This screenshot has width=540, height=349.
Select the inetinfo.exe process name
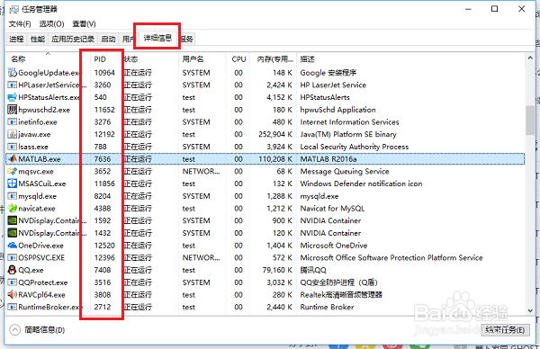pyautogui.click(x=38, y=122)
